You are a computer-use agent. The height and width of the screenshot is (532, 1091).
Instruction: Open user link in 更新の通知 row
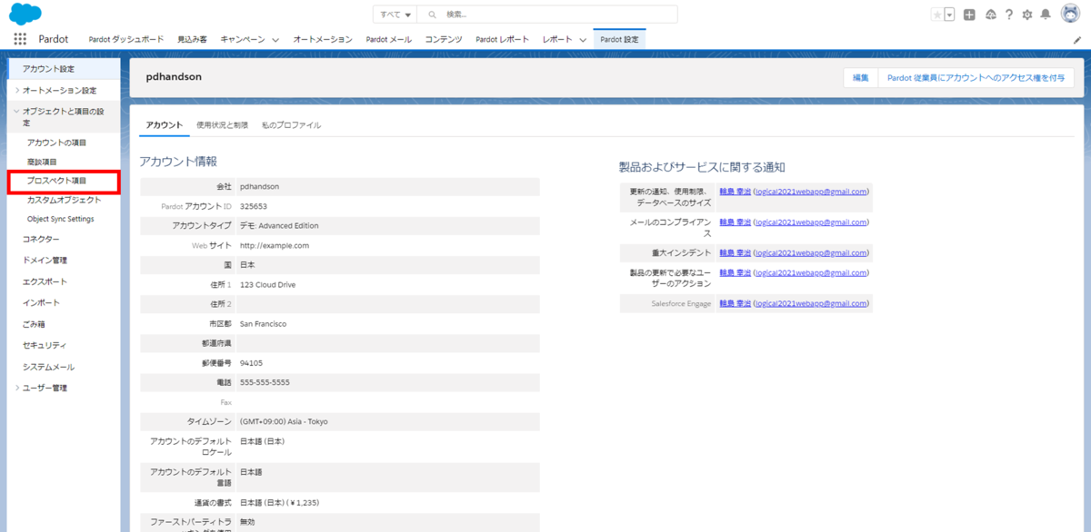(735, 192)
